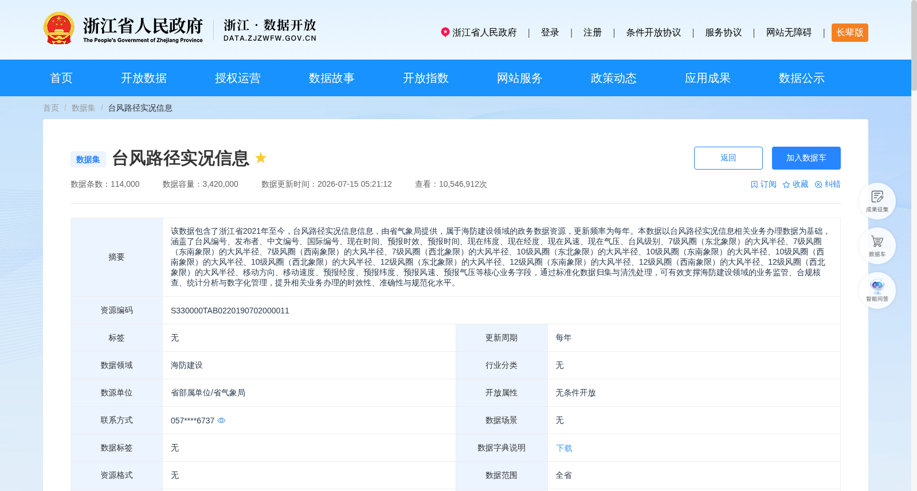The height and width of the screenshot is (491, 917).
Task: Open the 首页 navigation tab
Action: click(61, 78)
